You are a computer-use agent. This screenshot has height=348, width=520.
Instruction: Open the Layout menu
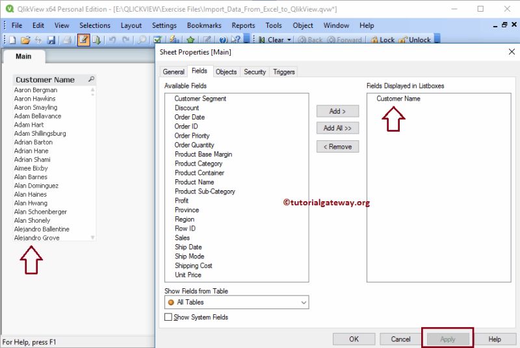131,25
